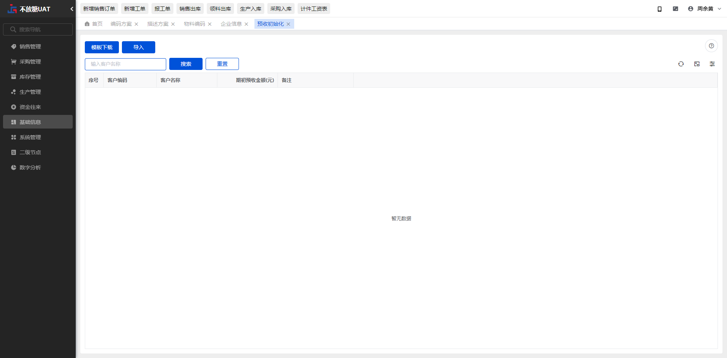The image size is (727, 358).
Task: Select the 预收初始化 tab
Action: pyautogui.click(x=270, y=24)
